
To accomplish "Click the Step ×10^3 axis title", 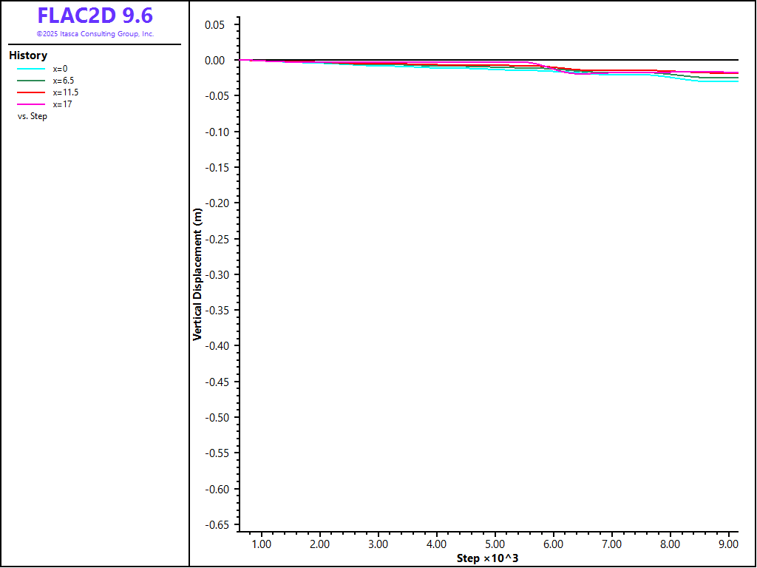I will (x=487, y=558).
